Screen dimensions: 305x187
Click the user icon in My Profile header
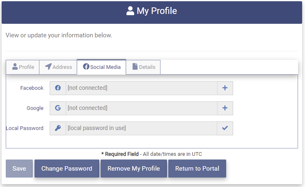[131, 11]
